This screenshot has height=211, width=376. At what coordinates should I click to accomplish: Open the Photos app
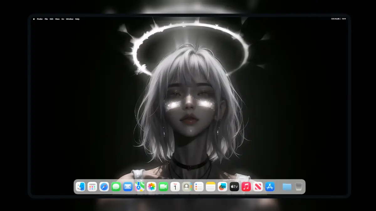[x=151, y=187]
